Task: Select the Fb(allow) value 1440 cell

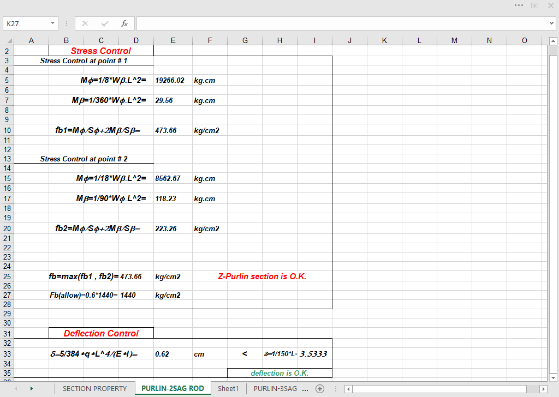Action: click(136, 295)
